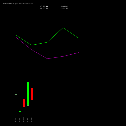This screenshot has width=126, height=126.
Task: Click the chart title text at top left
Action: coord(18,4)
